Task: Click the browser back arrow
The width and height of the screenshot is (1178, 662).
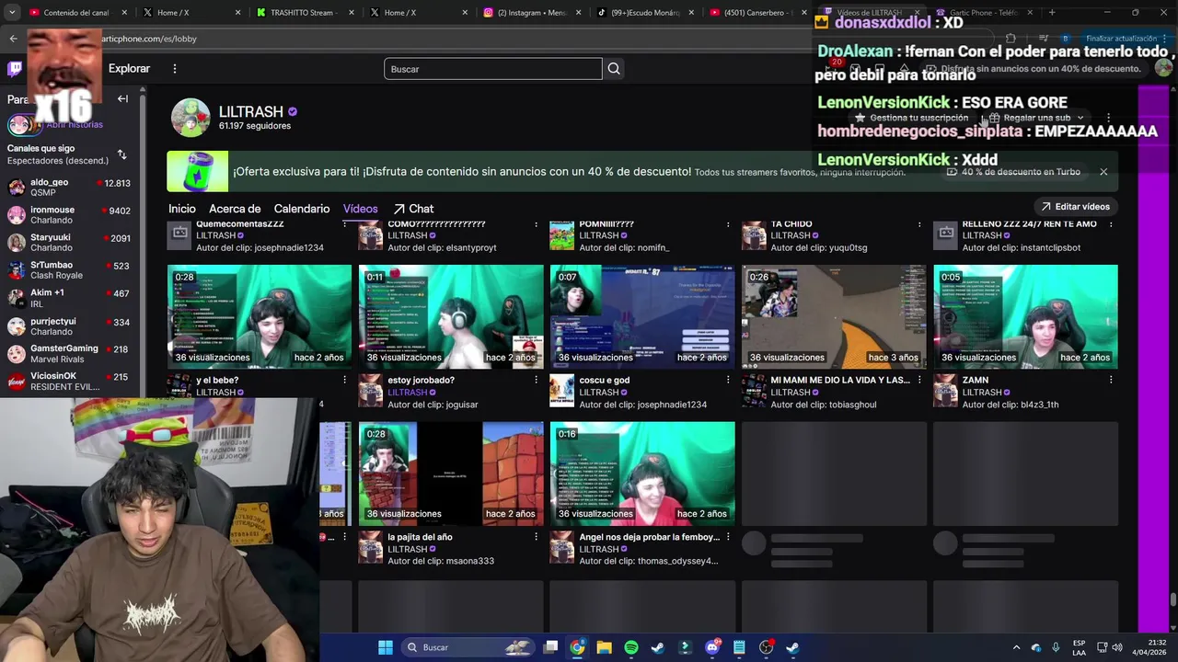Action: point(13,39)
